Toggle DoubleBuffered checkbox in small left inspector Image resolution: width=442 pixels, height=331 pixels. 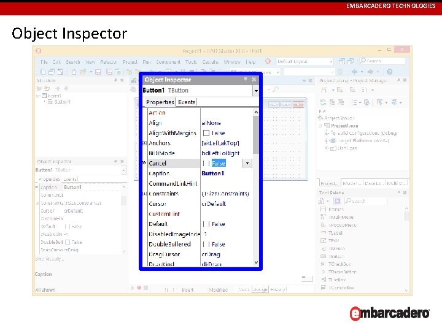(x=68, y=242)
